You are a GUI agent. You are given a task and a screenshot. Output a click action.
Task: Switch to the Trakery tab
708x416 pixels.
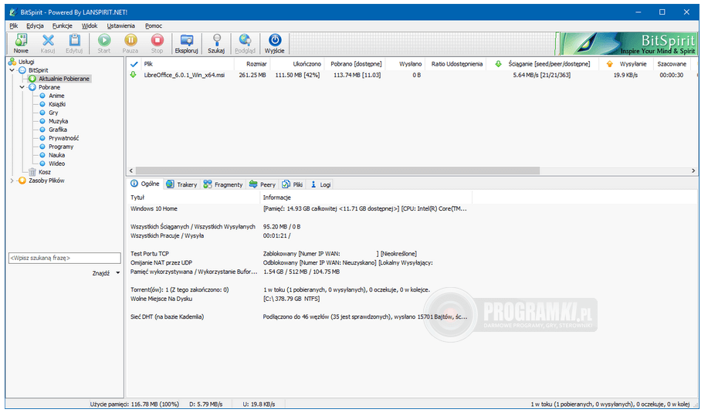[181, 184]
